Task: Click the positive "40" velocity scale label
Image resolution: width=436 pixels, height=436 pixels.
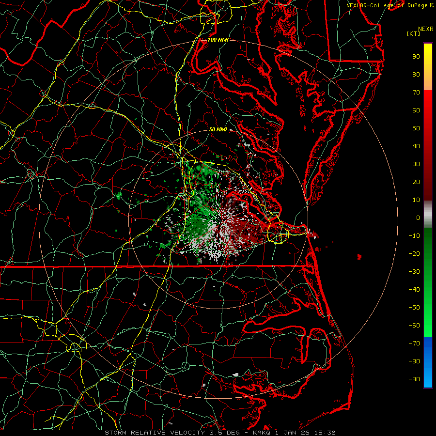Action: 416,146
